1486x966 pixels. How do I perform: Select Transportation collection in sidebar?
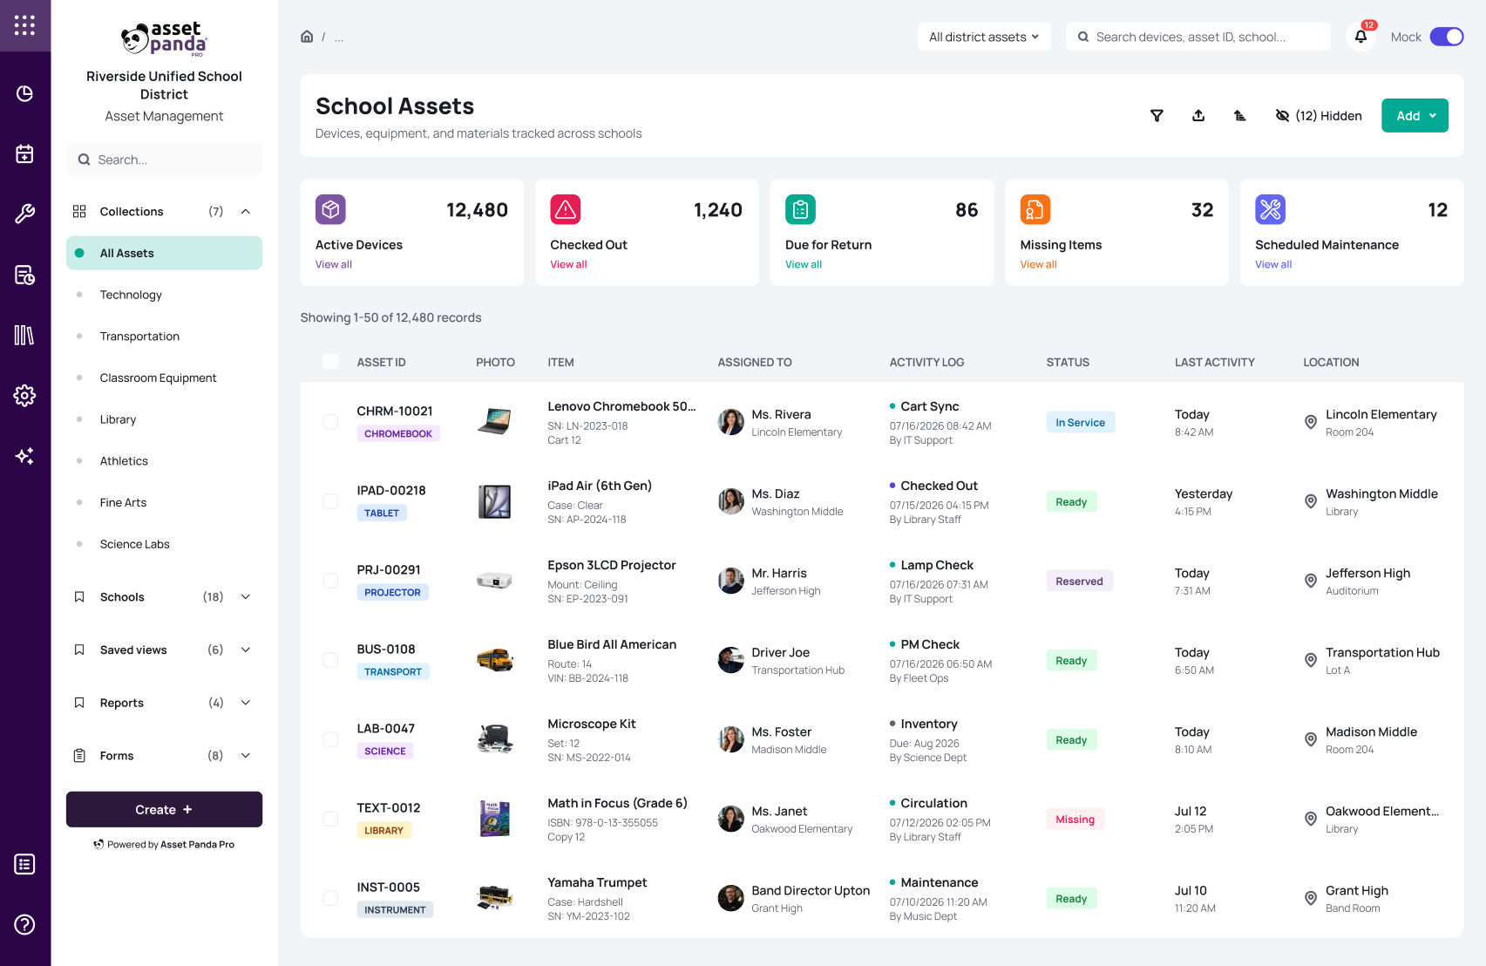click(x=139, y=337)
